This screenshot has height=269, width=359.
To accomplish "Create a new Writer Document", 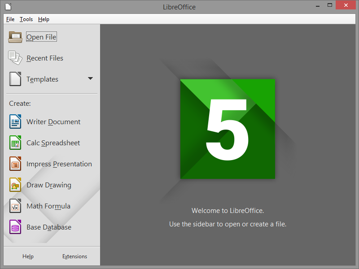I will pyautogui.click(x=53, y=122).
